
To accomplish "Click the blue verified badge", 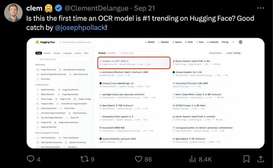I will point(58,8).
